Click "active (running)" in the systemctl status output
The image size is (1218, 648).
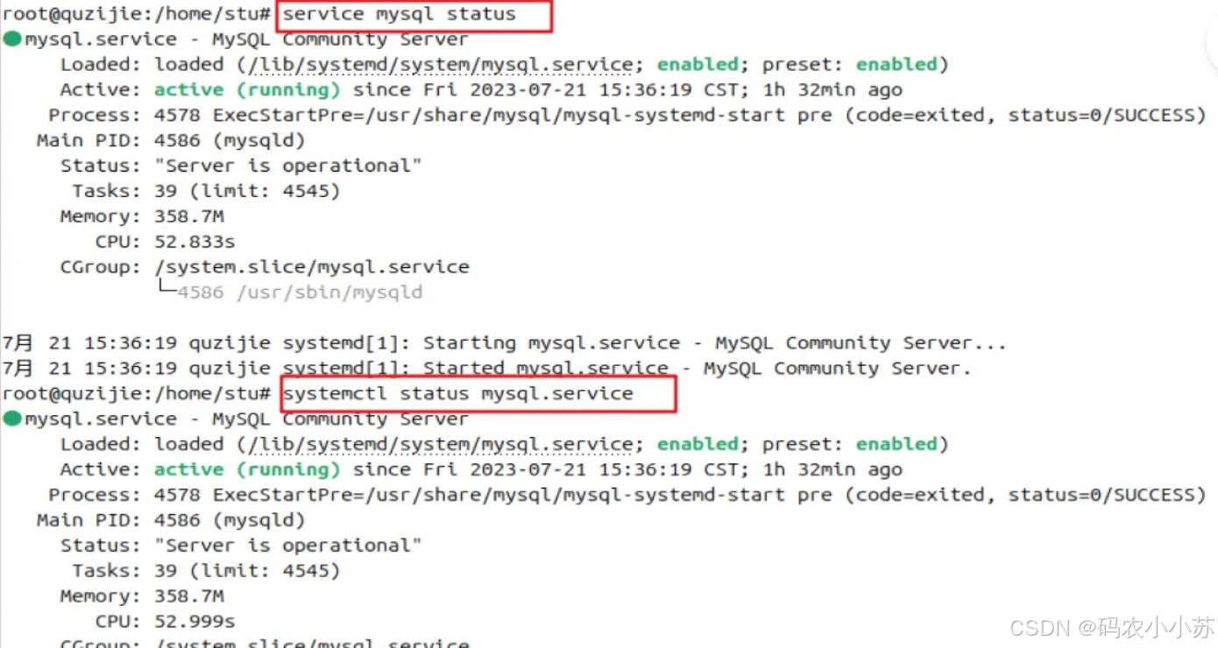click(x=247, y=470)
